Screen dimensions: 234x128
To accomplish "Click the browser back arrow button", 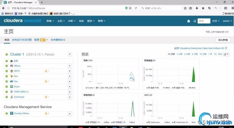I will tap(3, 8).
